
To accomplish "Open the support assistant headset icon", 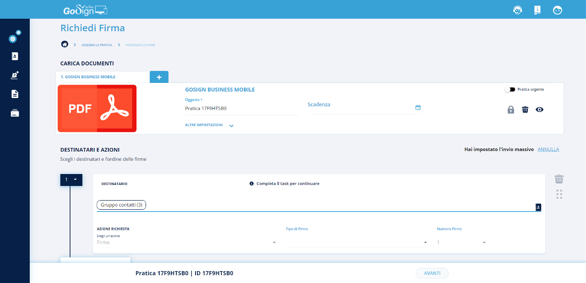I will 517,10.
